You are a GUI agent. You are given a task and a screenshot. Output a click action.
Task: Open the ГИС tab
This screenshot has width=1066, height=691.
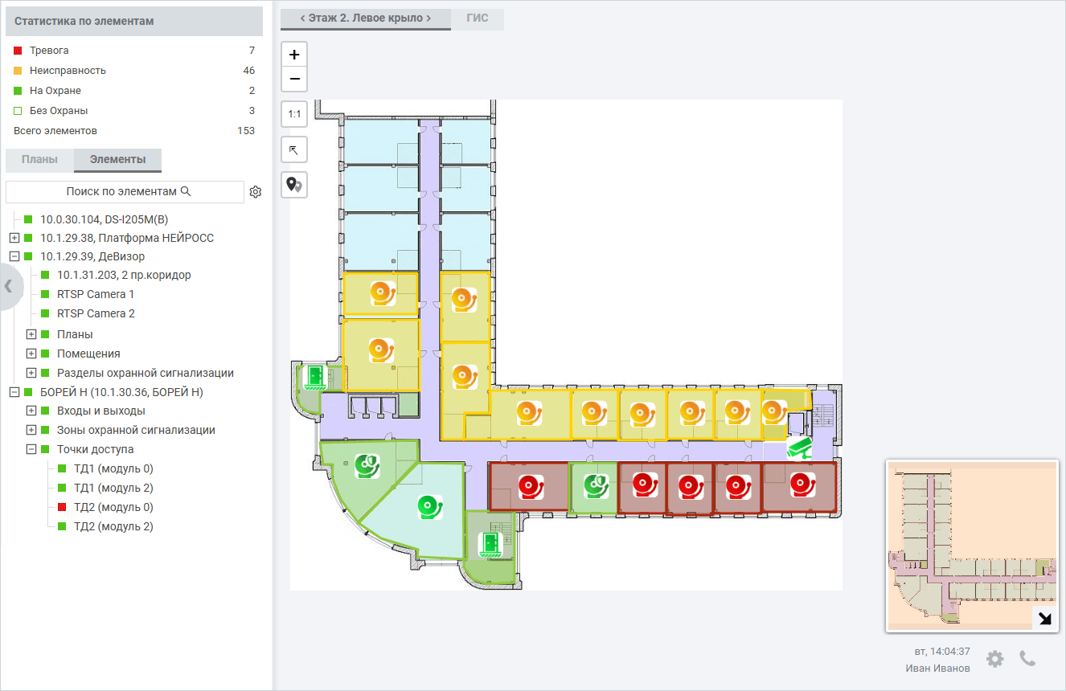click(478, 18)
